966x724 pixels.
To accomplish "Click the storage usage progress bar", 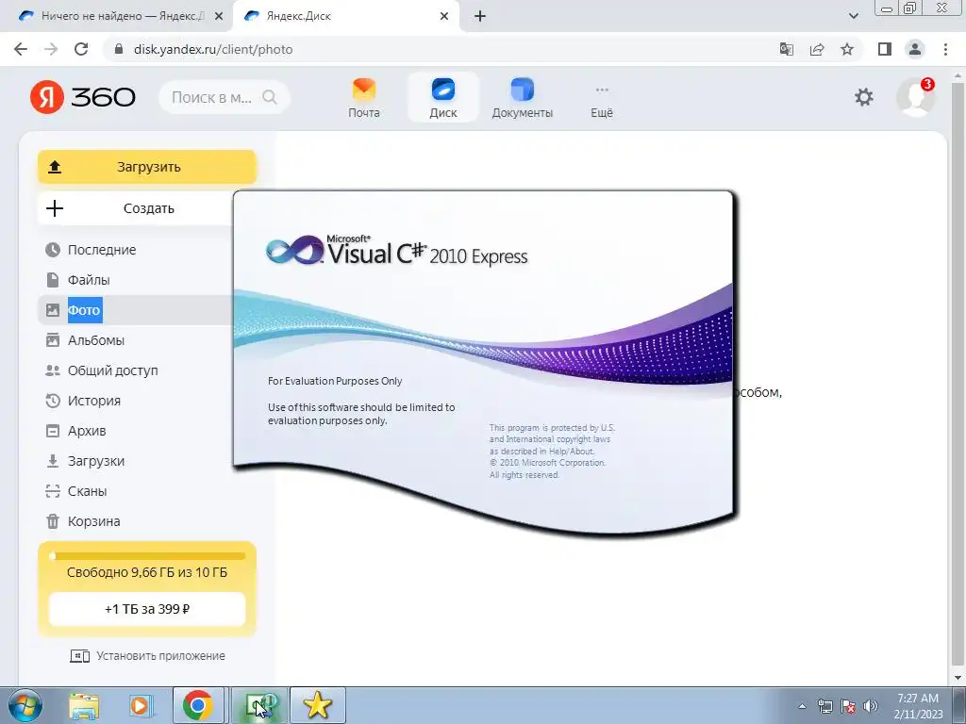I will [x=146, y=556].
